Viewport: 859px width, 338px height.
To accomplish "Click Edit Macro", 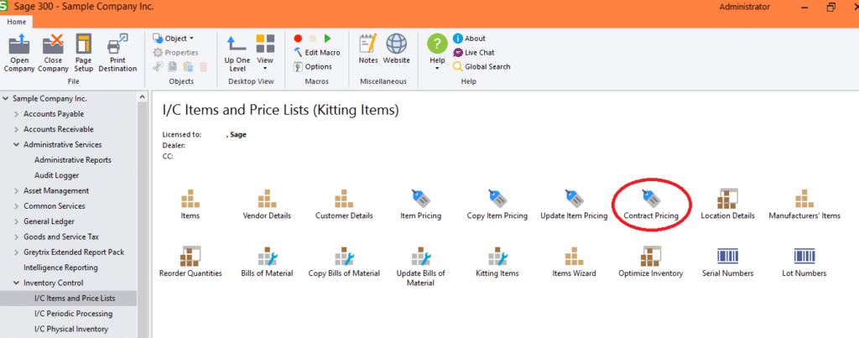I will 317,53.
